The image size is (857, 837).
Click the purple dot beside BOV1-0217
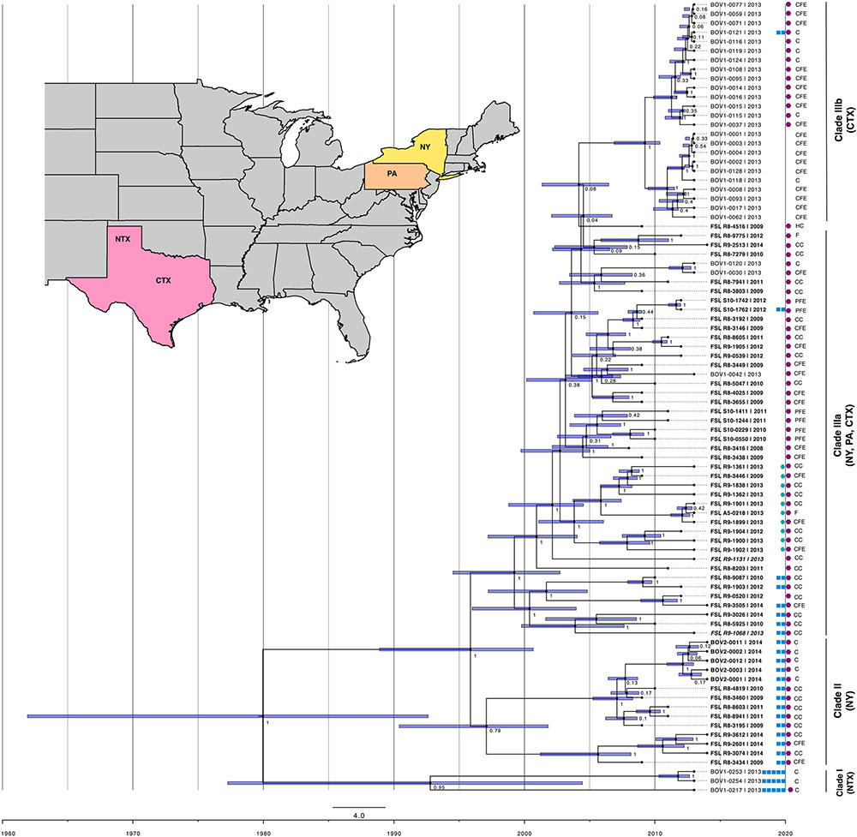(789, 791)
